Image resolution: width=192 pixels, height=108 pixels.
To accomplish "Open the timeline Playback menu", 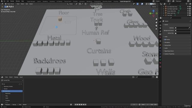I will coord(8,105).
